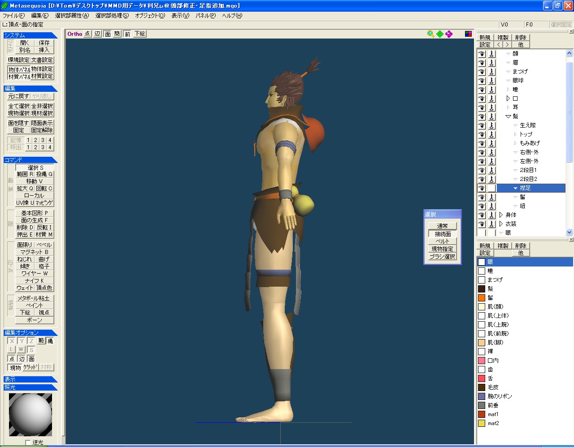Viewport: 574px width, 447px height.
Task: Click the magenta rotate view icon
Action: coord(448,34)
